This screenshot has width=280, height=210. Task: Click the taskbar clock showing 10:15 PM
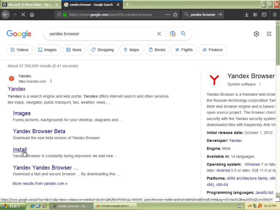click(270, 206)
